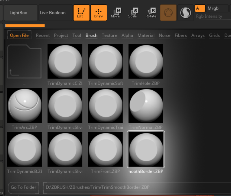This screenshot has width=231, height=196.
Task: Switch to the Tool tab
Action: coord(77,36)
